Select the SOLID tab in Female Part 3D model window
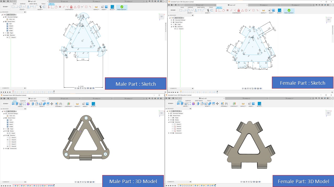The height and width of the screenshot is (187, 334). [180, 101]
